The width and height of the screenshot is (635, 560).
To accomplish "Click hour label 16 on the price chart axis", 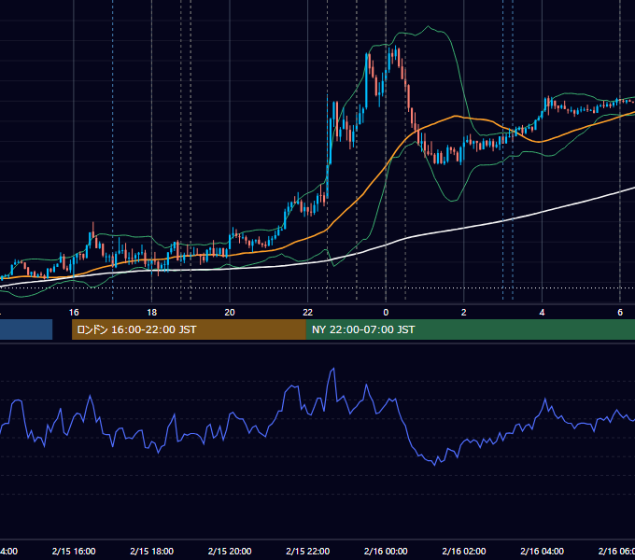I will point(74,313).
